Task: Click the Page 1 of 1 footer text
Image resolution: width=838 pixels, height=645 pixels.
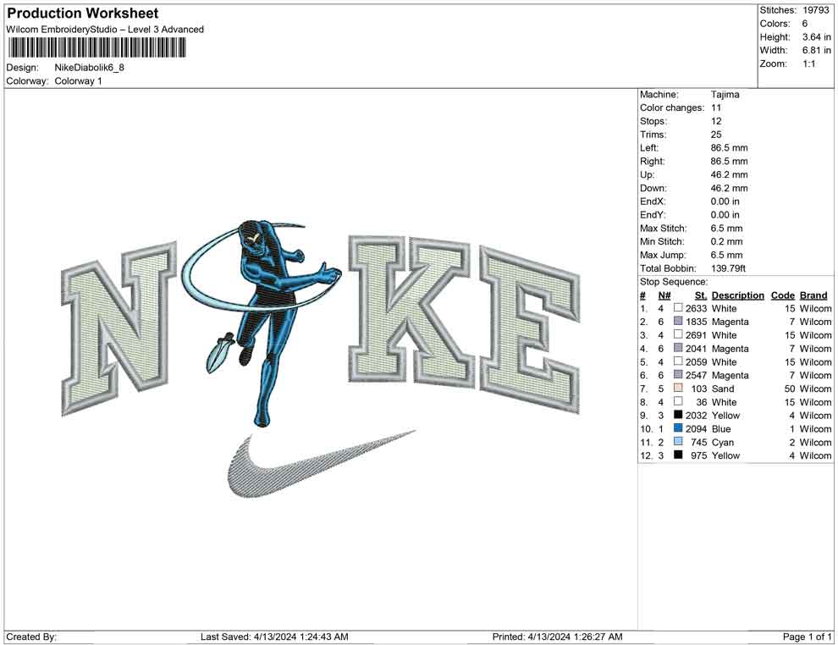Action: (x=808, y=637)
